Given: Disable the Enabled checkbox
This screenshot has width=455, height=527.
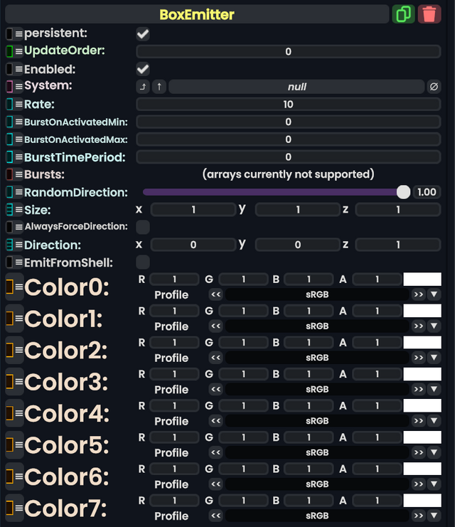Looking at the screenshot, I should tap(143, 69).
